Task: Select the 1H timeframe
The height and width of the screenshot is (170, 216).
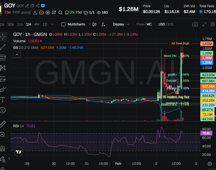Action: [x=28, y=24]
